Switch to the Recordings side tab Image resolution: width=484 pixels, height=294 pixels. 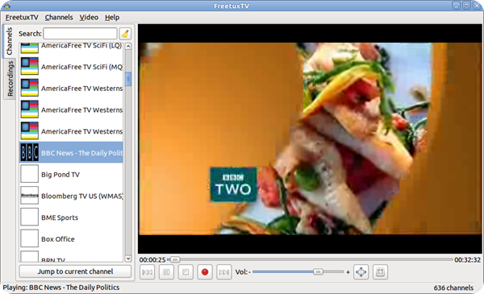point(10,79)
